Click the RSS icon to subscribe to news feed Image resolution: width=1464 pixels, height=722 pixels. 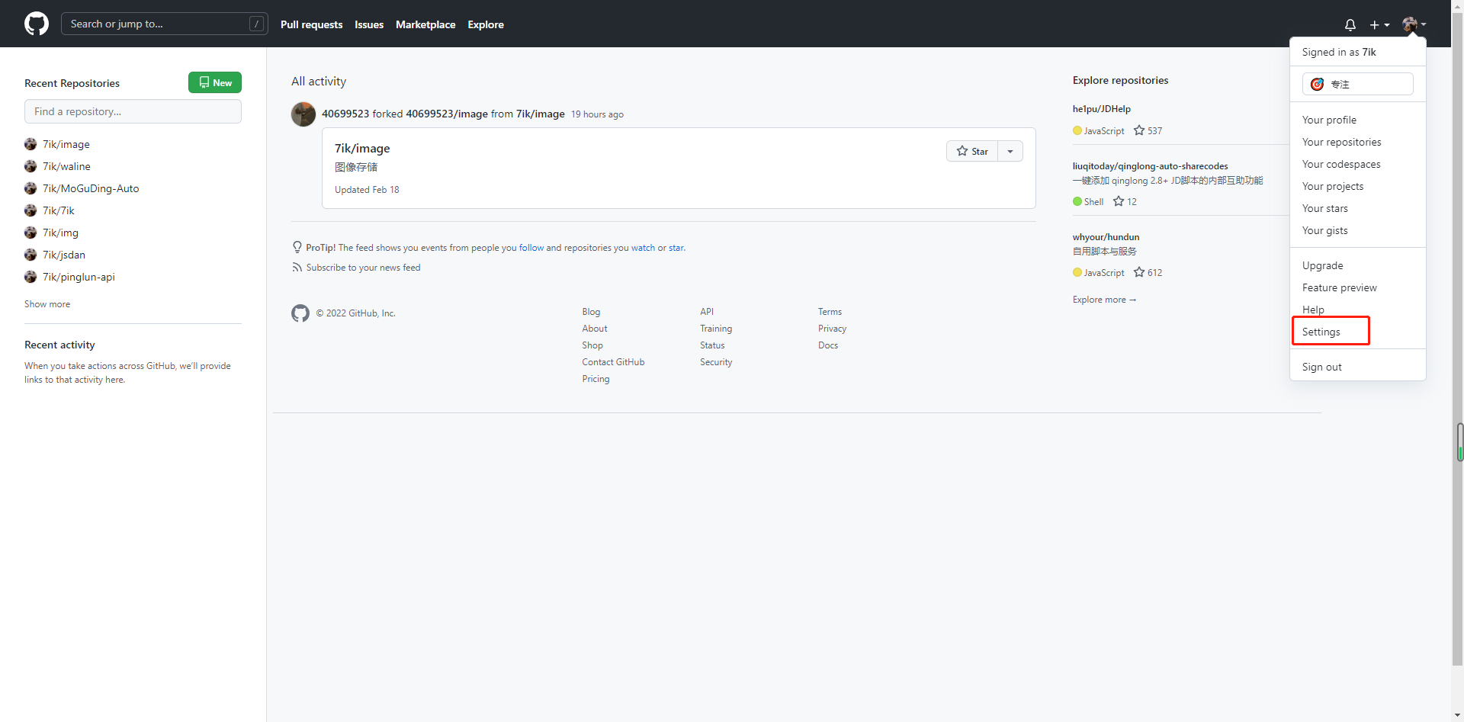(x=297, y=267)
